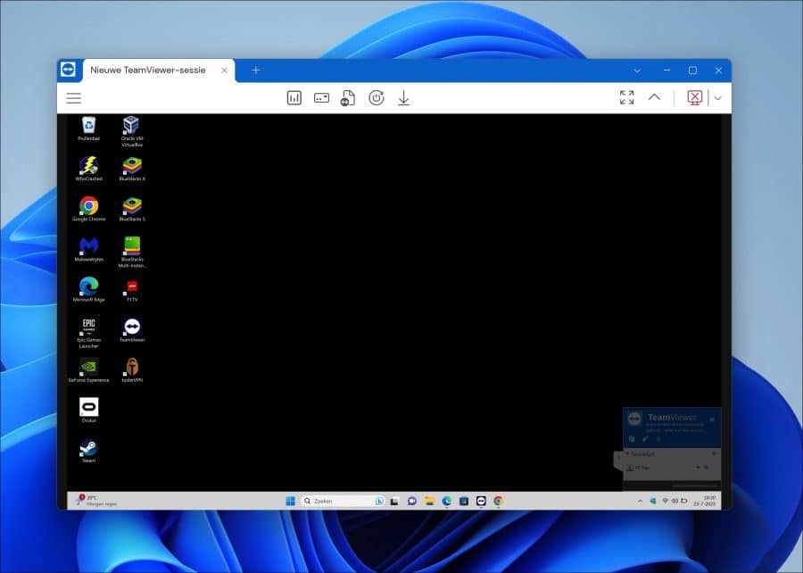The image size is (803, 573).
Task: Open TeamViewer from the remote taskbar
Action: (481, 501)
